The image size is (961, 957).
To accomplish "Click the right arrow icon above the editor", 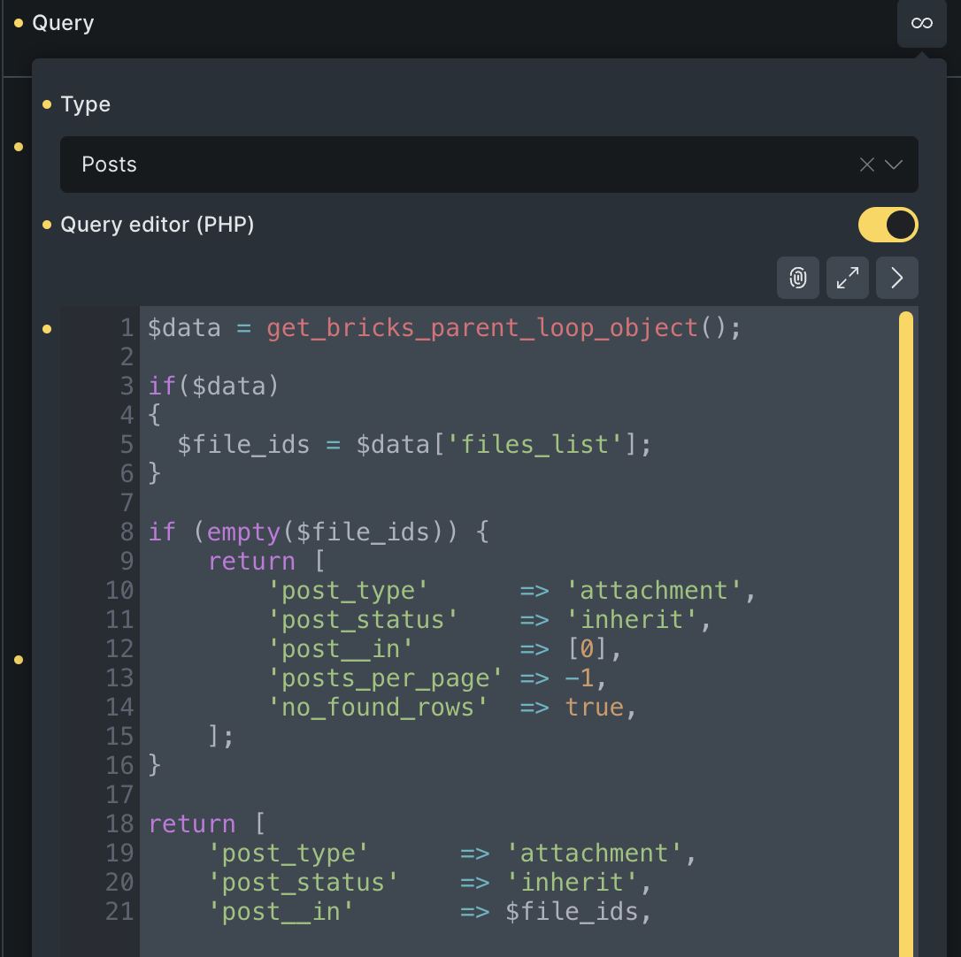I will click(x=896, y=279).
